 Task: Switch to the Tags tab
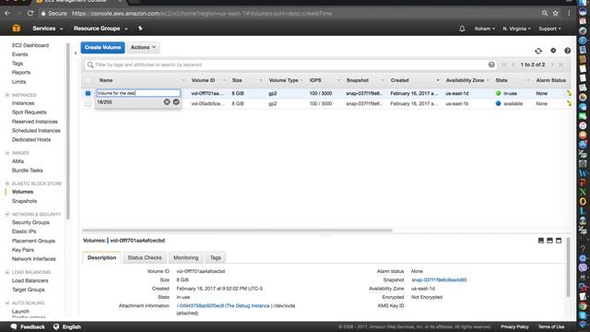click(215, 258)
